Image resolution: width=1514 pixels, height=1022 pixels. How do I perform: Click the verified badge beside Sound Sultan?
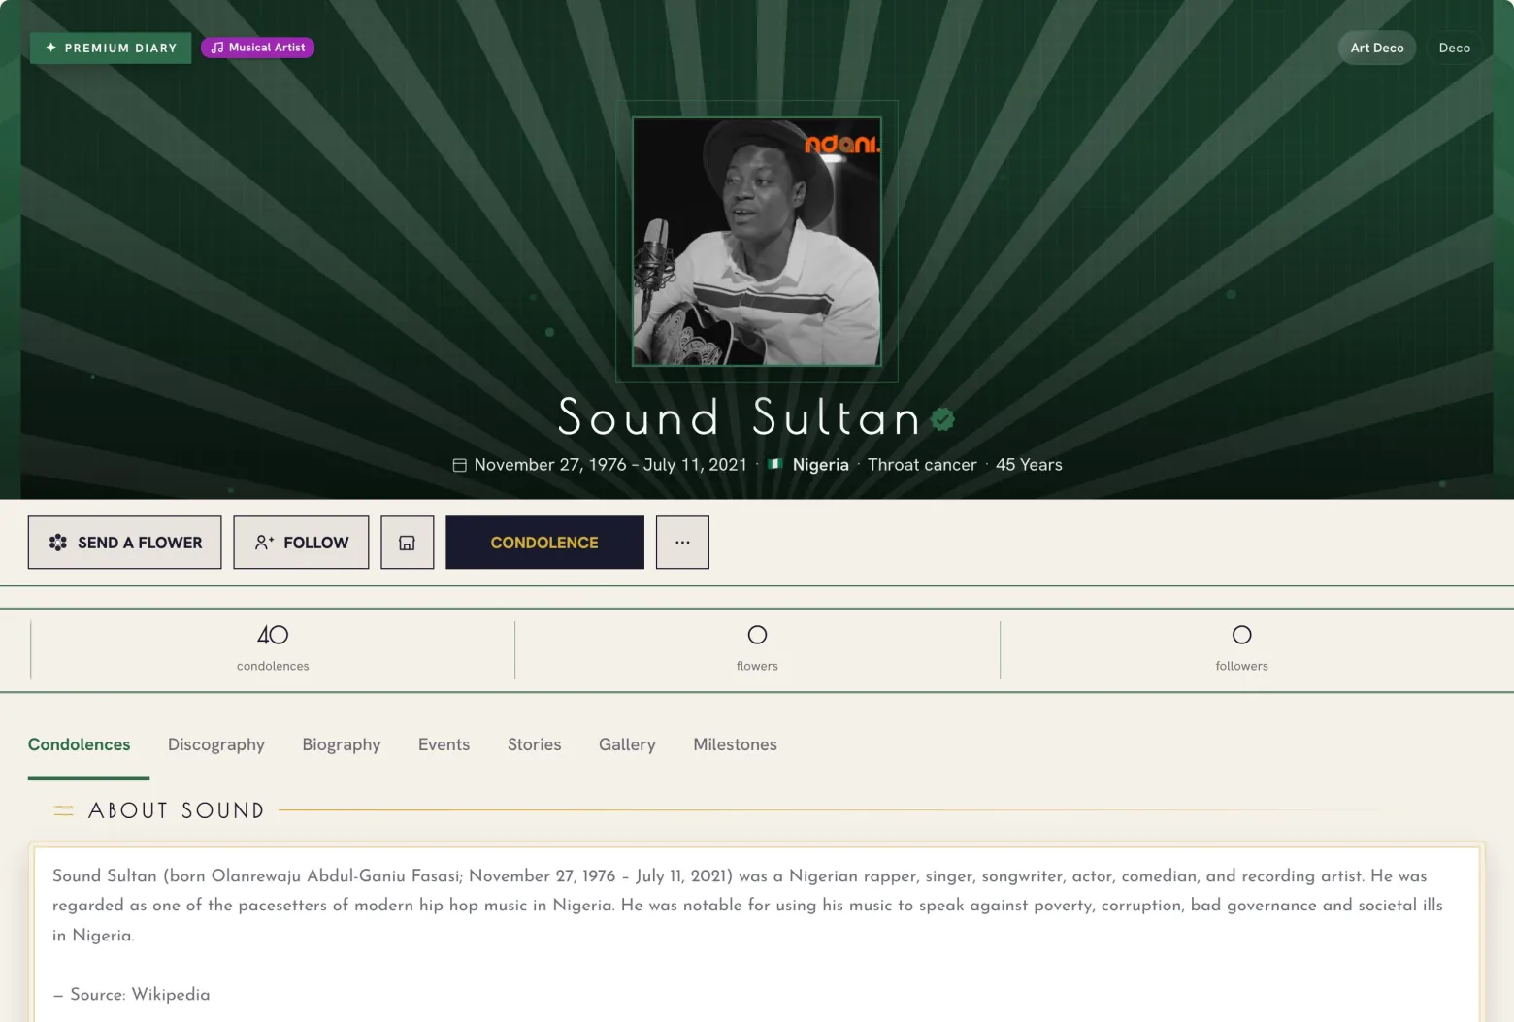(942, 419)
